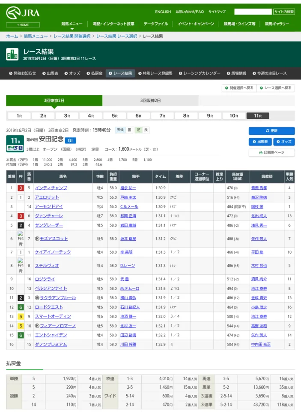
Task: Click the HOME button under the logo
Action: (x=23, y=25)
